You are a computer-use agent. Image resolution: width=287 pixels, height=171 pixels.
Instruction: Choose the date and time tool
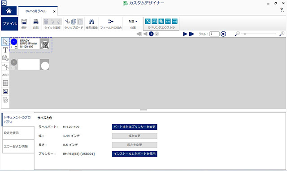click(x=5, y=58)
